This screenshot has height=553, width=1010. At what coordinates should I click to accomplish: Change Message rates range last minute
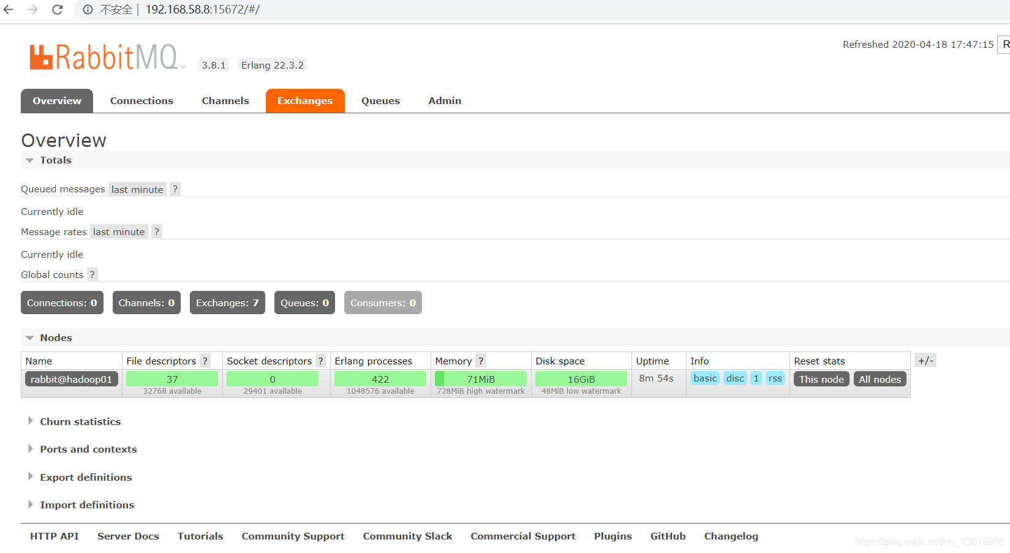click(119, 231)
